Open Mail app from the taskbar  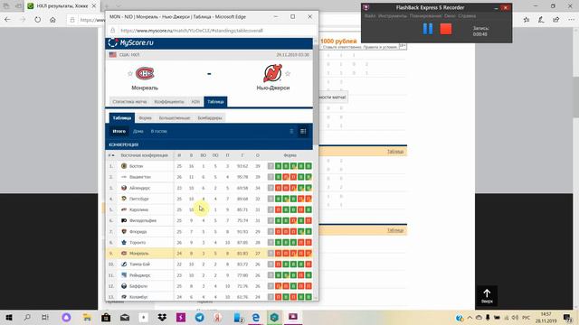[x=125, y=317]
